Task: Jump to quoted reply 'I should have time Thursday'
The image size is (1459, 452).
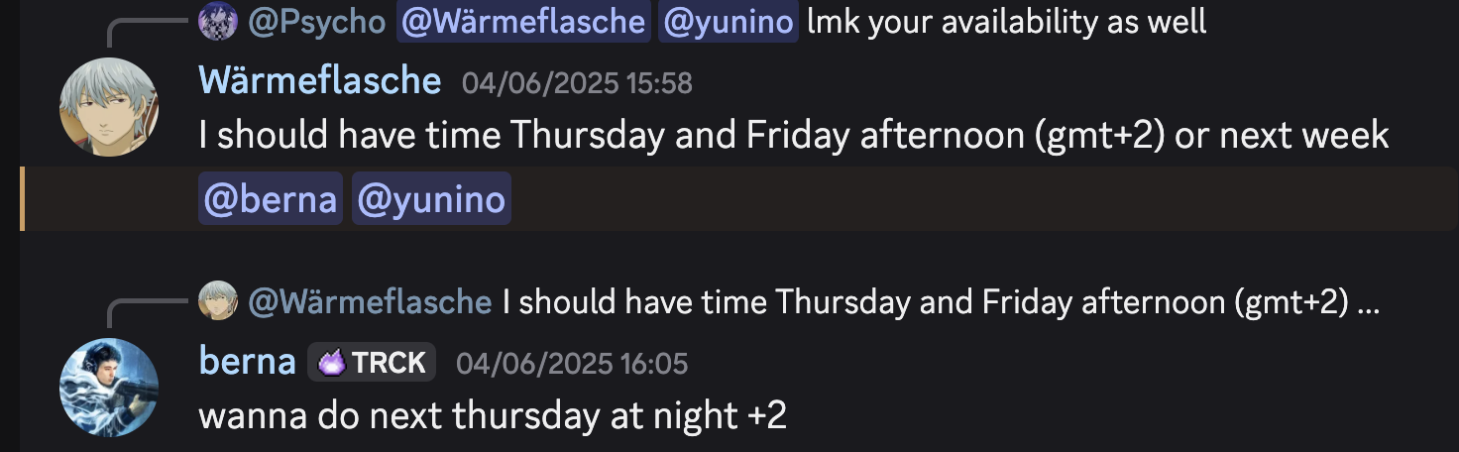Action: point(942,301)
